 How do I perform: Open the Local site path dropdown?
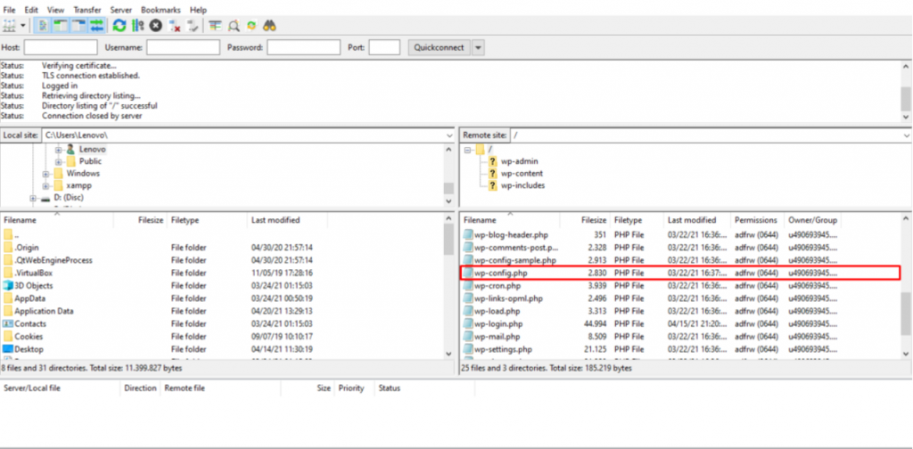(448, 135)
